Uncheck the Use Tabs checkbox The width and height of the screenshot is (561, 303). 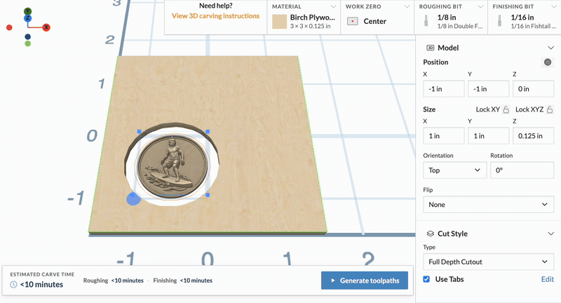click(x=426, y=279)
